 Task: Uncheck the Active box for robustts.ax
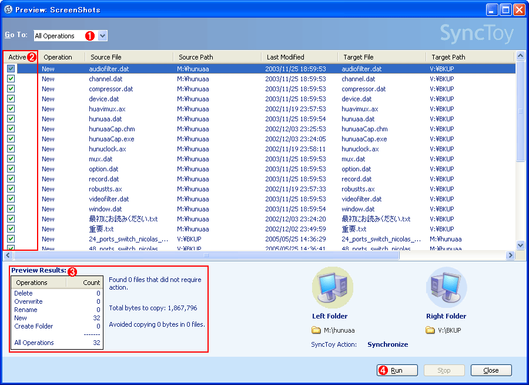tap(11, 188)
